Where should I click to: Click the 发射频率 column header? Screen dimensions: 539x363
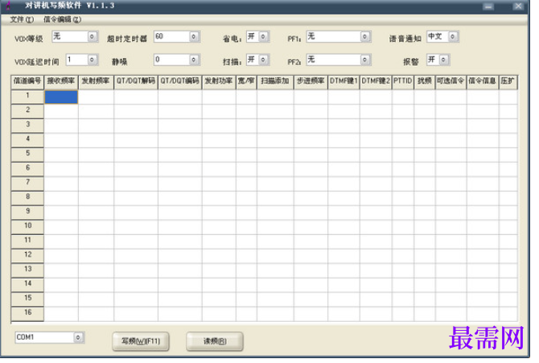tap(96, 81)
